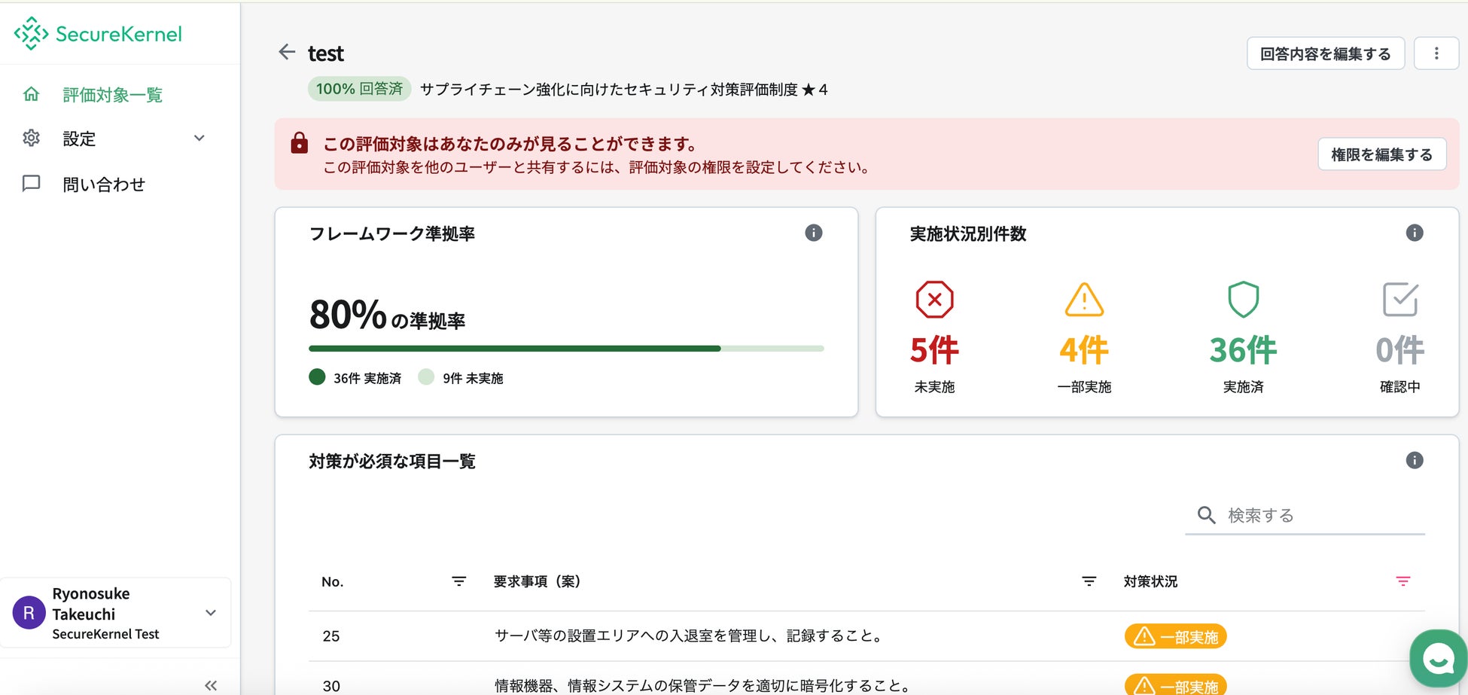
Task: Open the chat support bubble
Action: [1438, 659]
